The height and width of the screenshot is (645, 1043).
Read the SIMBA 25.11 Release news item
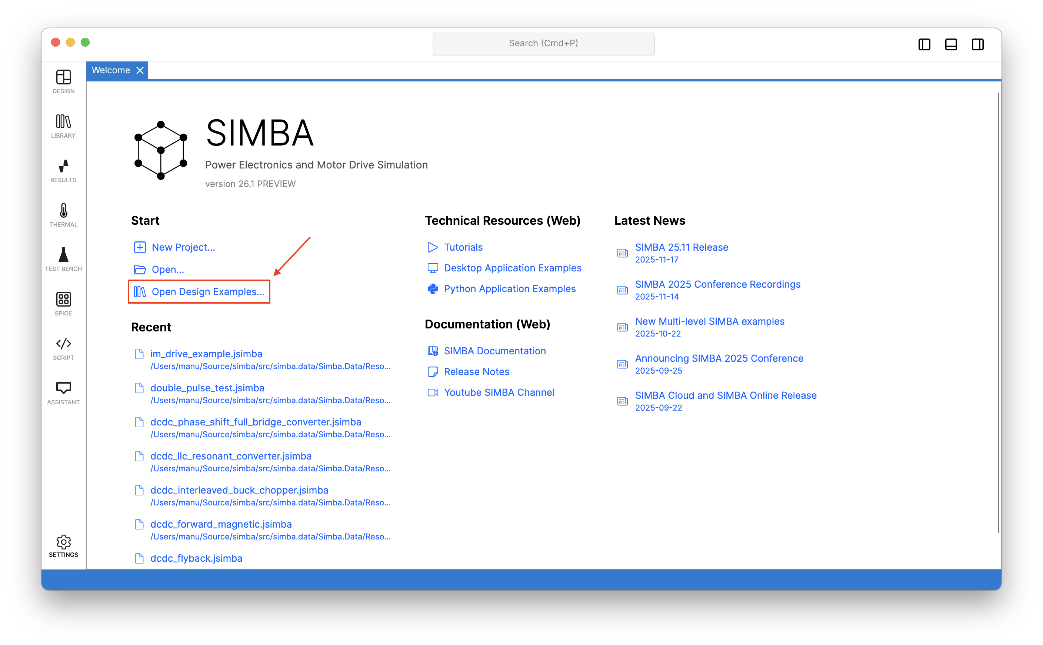pyautogui.click(x=681, y=247)
